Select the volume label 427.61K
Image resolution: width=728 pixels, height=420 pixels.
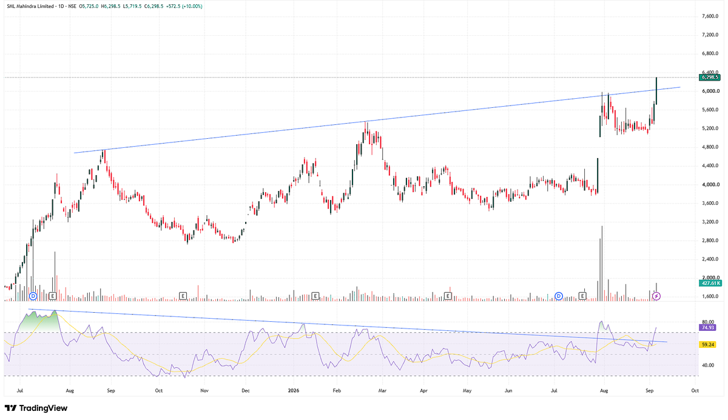[x=709, y=283]
